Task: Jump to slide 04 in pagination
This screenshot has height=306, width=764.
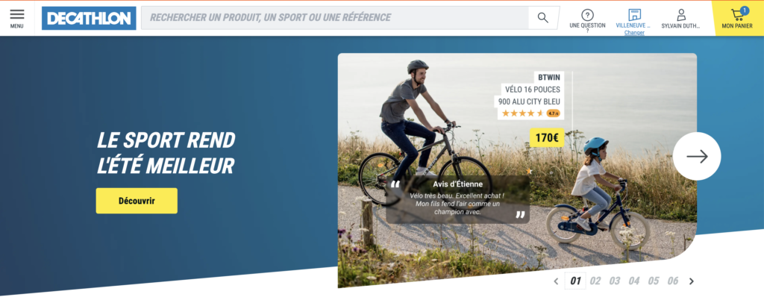Action: (633, 281)
